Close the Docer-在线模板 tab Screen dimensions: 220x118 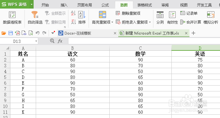coord(115,33)
